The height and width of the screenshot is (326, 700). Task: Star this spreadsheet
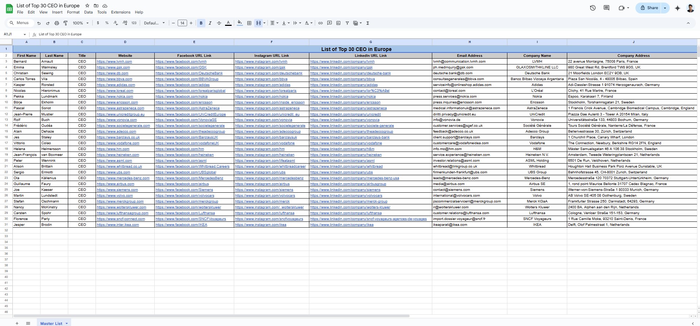[x=87, y=6]
